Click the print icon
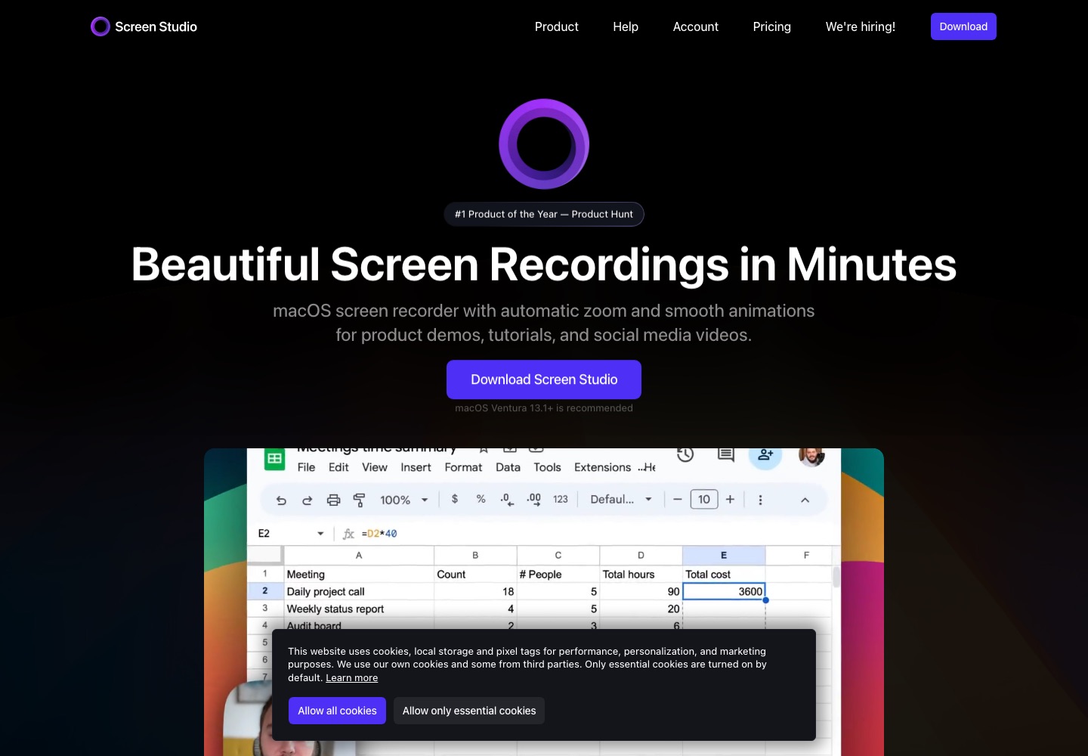The height and width of the screenshot is (756, 1088). click(x=333, y=500)
